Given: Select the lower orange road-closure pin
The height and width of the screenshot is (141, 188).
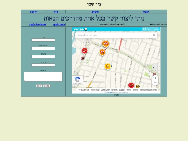Looking at the screenshot, I should pyautogui.click(x=102, y=52).
